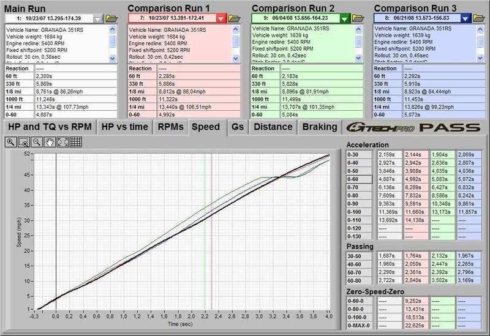Open folder icon for Comparison Run 3
Viewport: 490px width, 336px height.
[x=480, y=18]
